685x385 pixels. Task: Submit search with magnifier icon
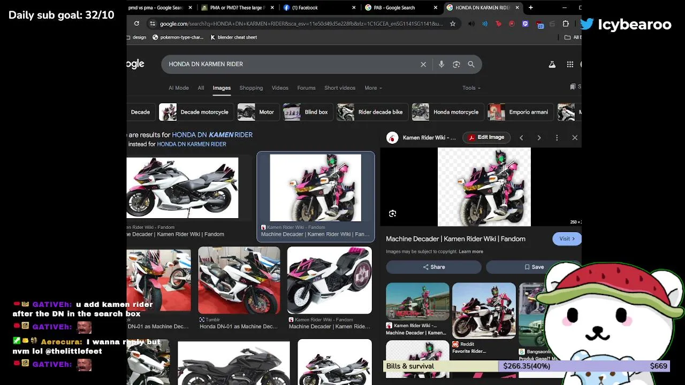tap(471, 64)
